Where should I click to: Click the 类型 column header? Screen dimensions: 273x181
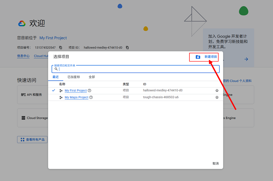tap(126, 84)
